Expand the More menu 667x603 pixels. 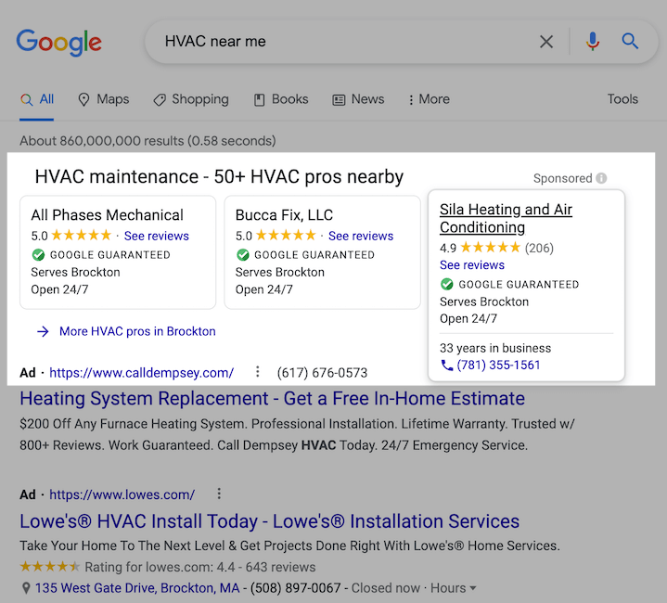tap(429, 99)
